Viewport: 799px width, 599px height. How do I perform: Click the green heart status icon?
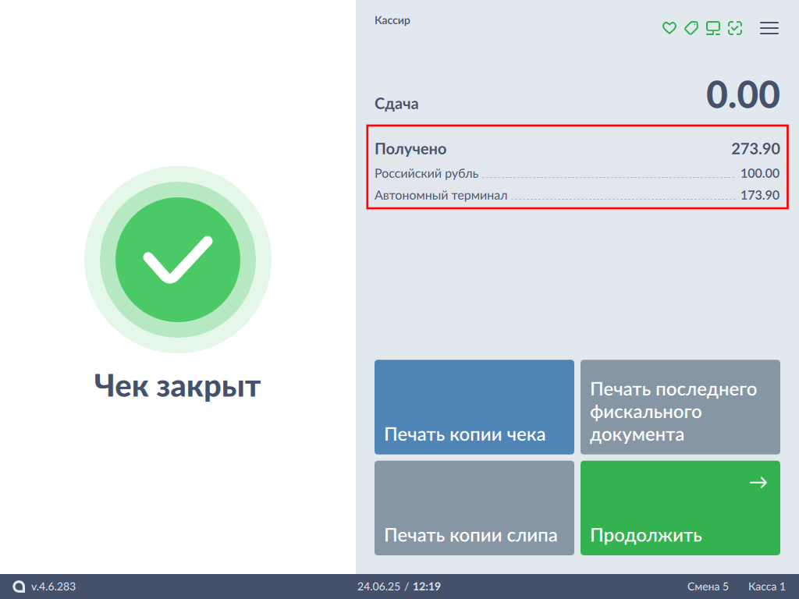click(669, 28)
